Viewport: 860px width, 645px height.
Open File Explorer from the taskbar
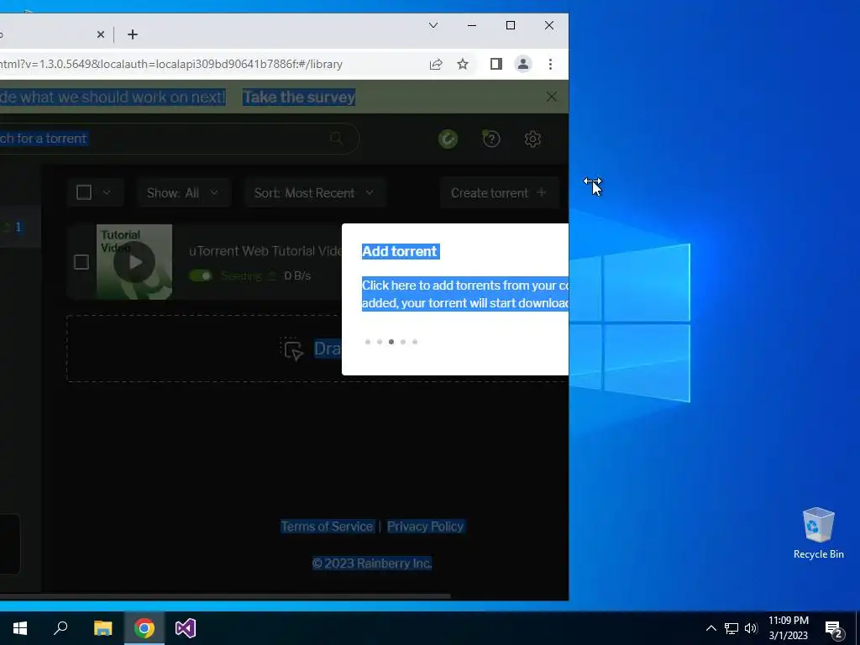(102, 628)
